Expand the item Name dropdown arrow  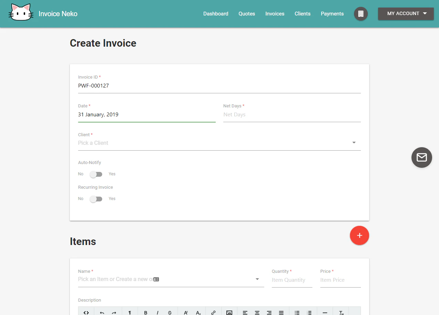tap(257, 279)
